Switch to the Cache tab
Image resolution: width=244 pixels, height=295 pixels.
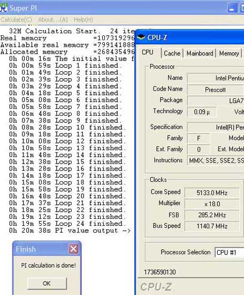click(x=172, y=53)
